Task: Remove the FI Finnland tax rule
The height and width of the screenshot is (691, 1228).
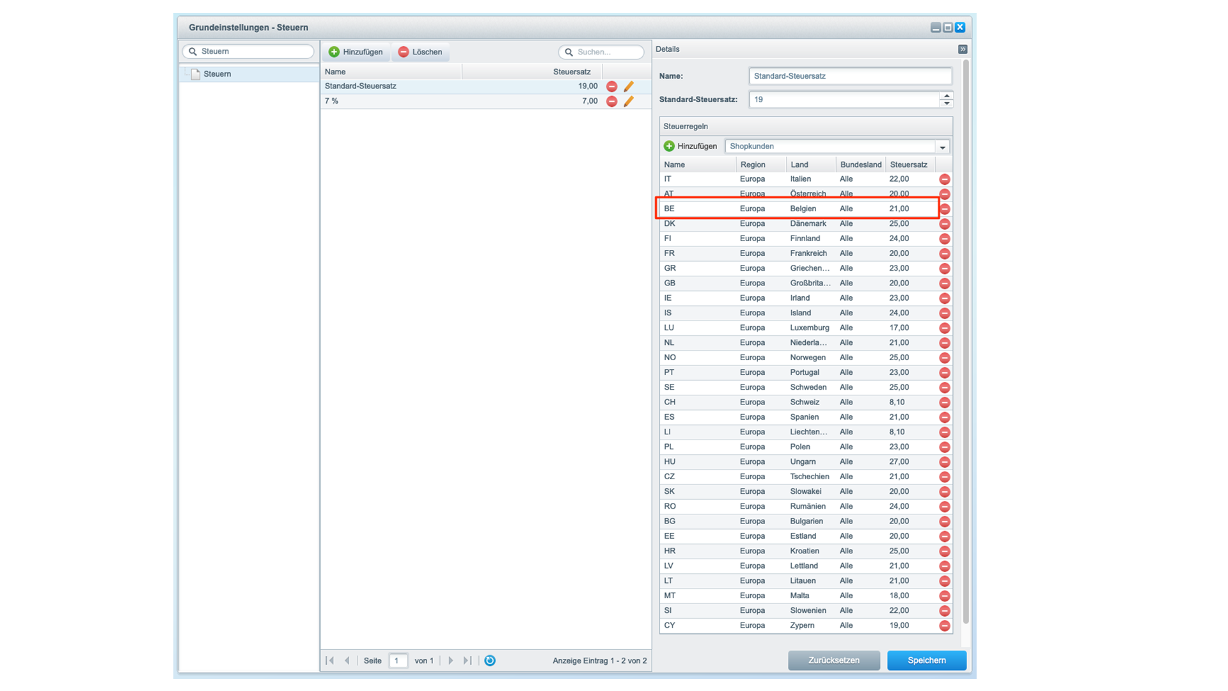Action: [944, 239]
